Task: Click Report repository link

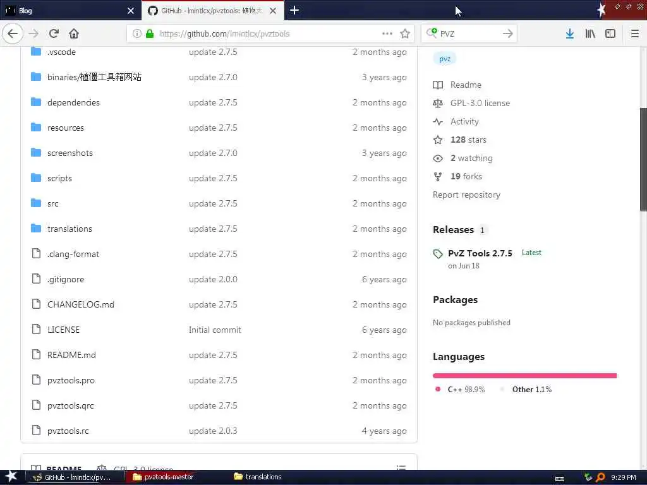Action: tap(467, 195)
